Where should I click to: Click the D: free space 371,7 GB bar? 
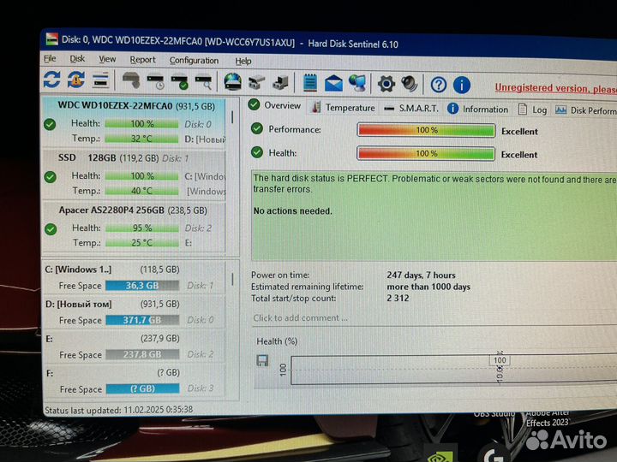click(142, 320)
